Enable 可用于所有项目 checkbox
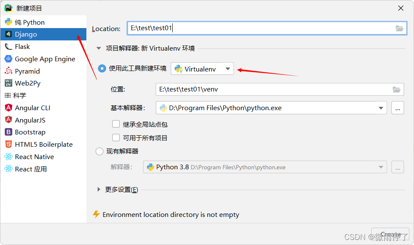 [116, 137]
